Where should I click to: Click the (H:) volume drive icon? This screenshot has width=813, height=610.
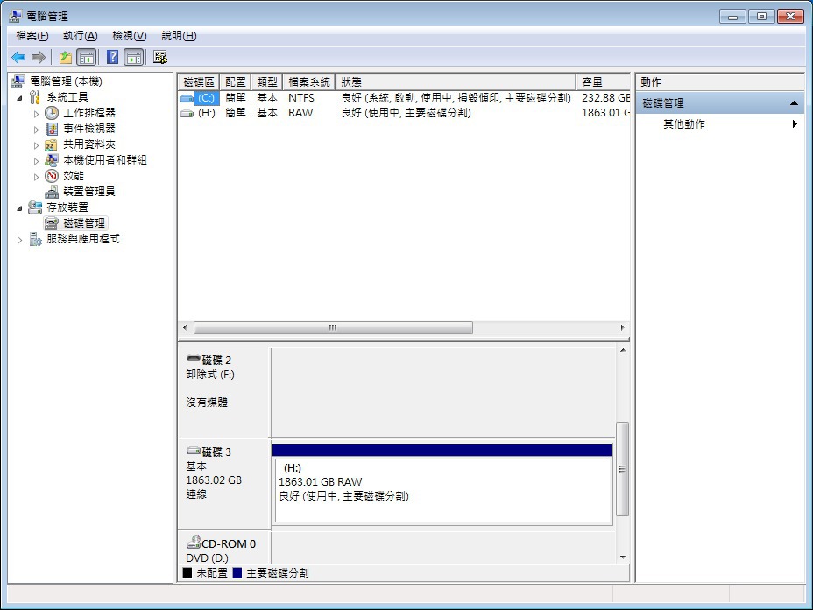pyautogui.click(x=187, y=113)
